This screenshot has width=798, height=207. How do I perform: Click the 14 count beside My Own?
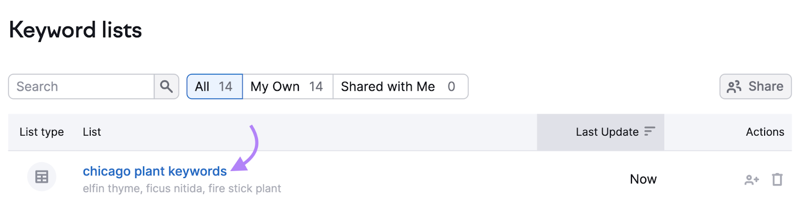coord(316,87)
